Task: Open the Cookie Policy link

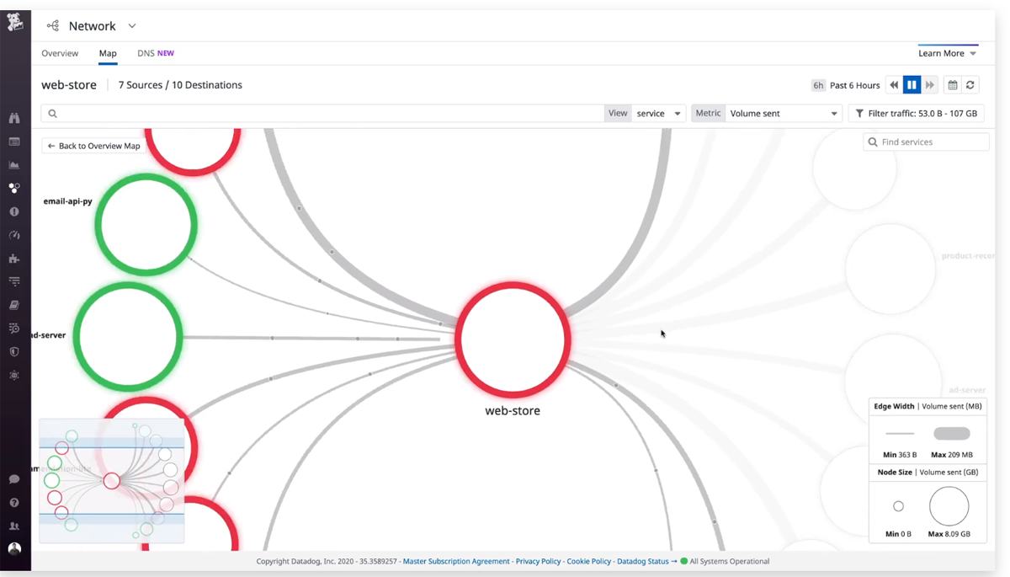Action: click(589, 561)
